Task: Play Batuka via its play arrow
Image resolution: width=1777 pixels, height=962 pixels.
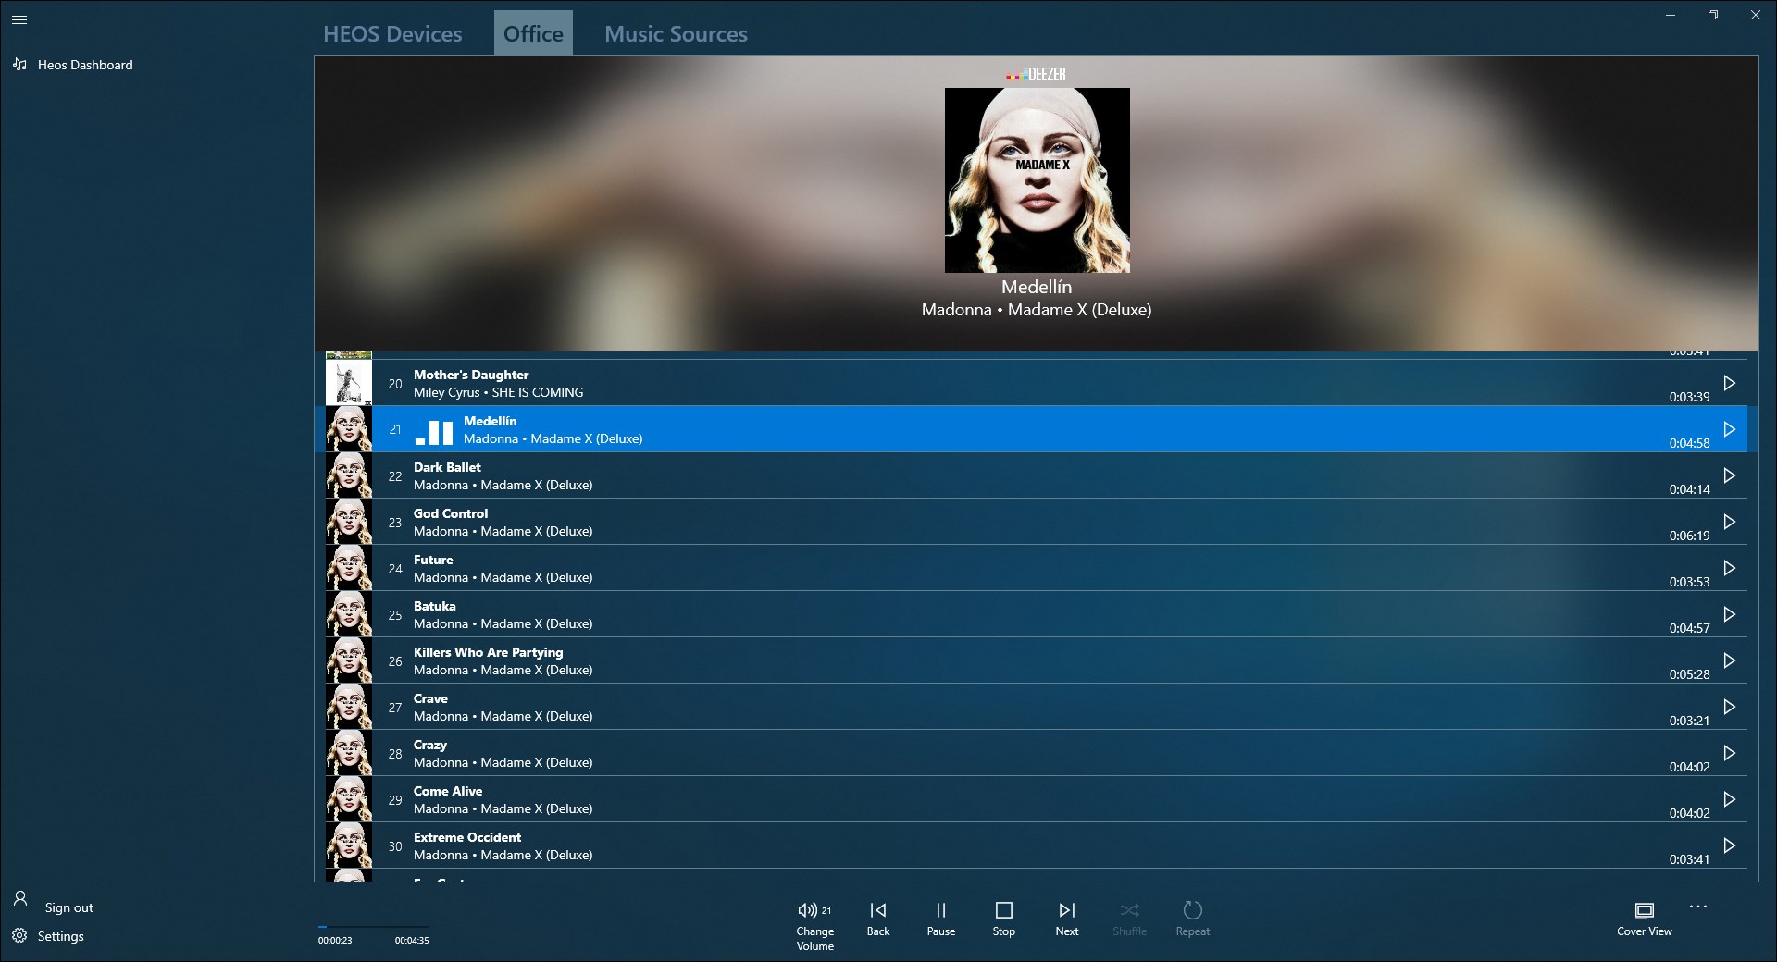Action: tap(1729, 614)
